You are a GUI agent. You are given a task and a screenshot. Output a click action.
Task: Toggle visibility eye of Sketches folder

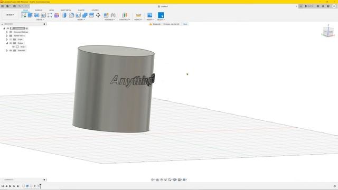click(11, 51)
